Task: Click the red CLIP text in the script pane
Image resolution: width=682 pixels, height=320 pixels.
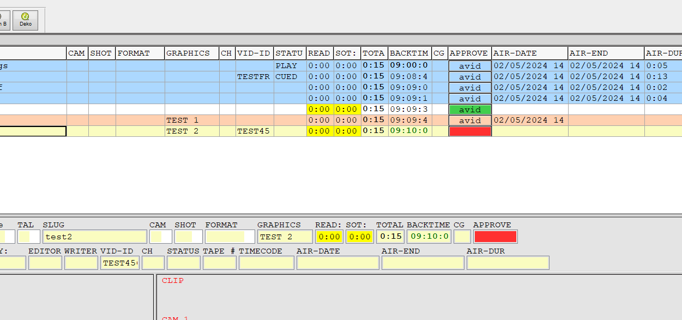Action: (173, 281)
